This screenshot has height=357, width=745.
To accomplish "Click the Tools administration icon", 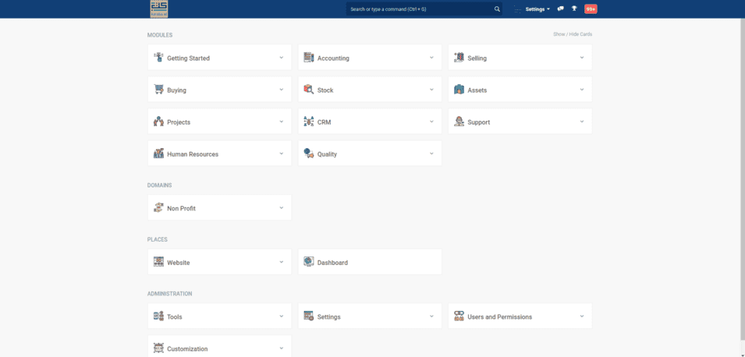I will [x=158, y=316].
